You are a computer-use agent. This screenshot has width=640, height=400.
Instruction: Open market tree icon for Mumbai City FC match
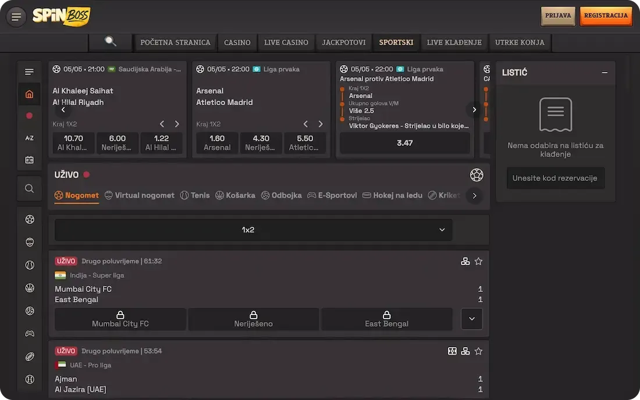[x=465, y=262]
